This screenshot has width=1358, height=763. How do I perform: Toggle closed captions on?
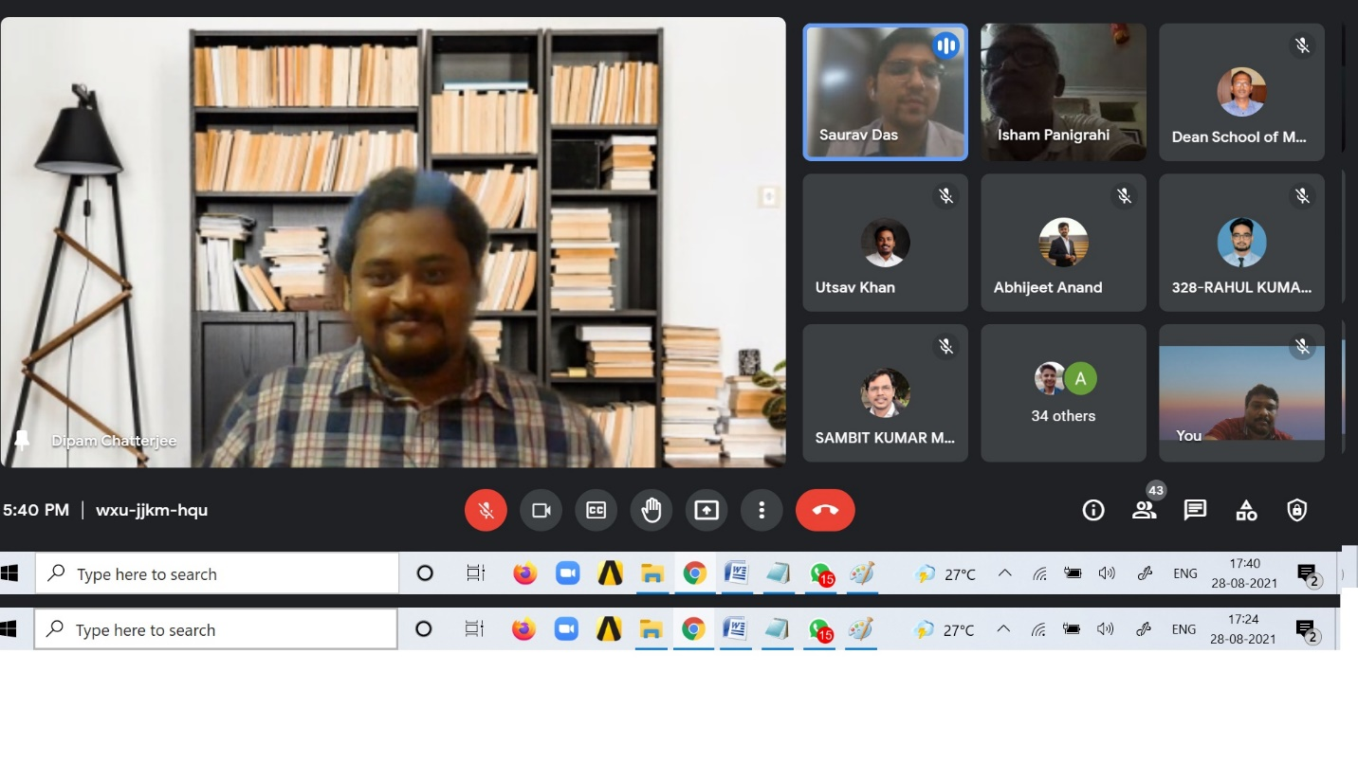click(596, 511)
